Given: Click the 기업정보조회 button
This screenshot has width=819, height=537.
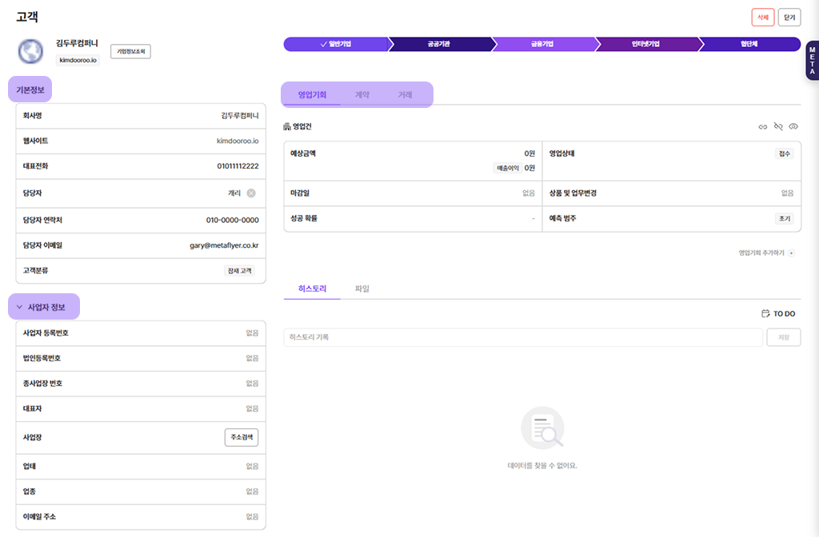Looking at the screenshot, I should coord(130,51).
